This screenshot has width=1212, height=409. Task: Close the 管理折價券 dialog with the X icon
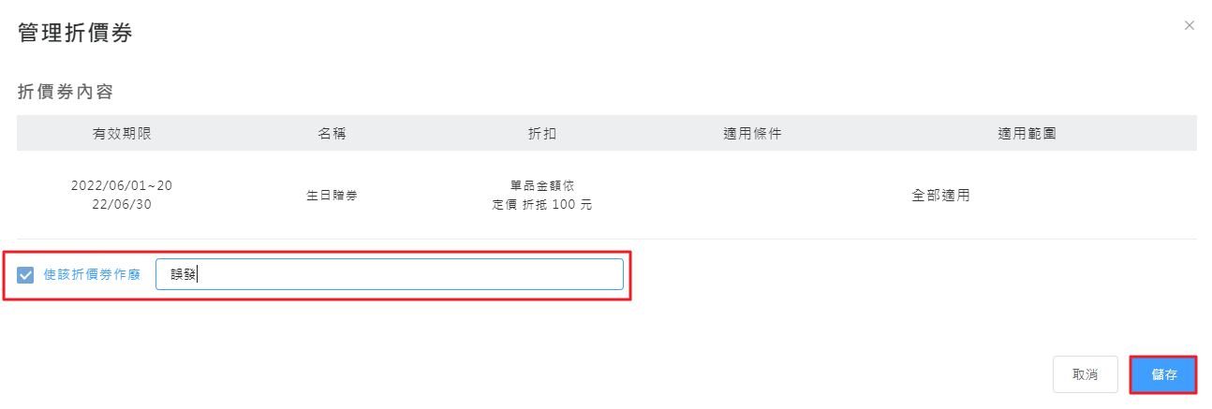pos(1190,25)
